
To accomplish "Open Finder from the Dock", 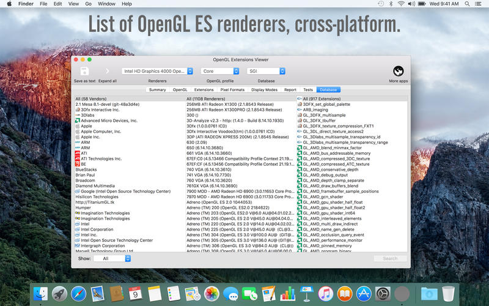I will pyautogui.click(x=40, y=294).
